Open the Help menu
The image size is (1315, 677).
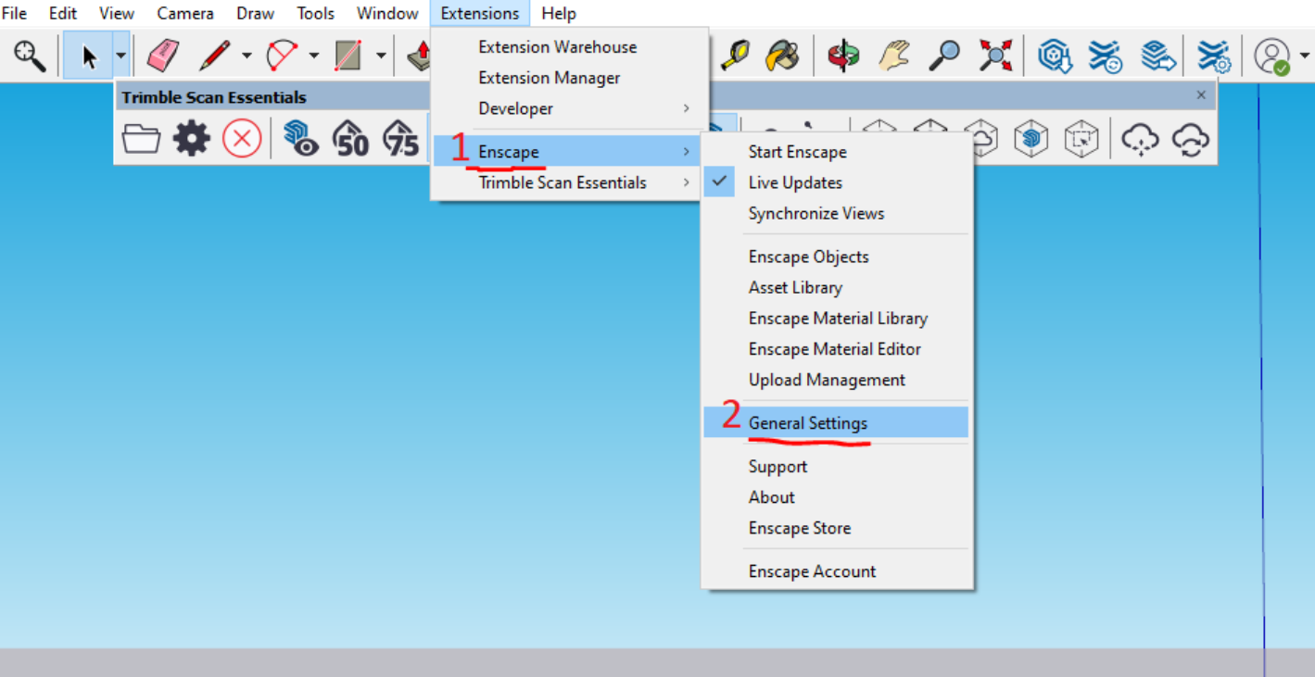tap(559, 13)
